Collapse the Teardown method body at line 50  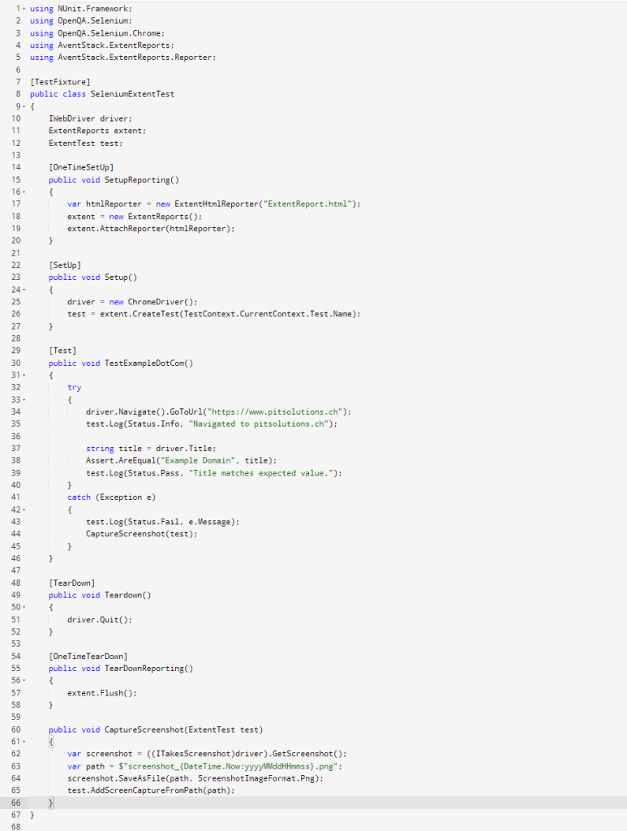point(23,607)
